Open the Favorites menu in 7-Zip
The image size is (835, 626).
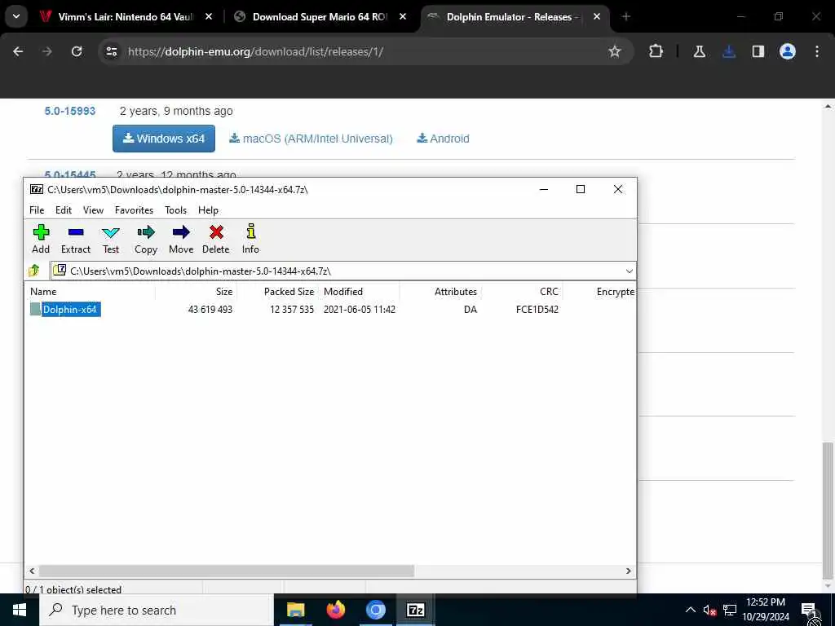pyautogui.click(x=135, y=210)
